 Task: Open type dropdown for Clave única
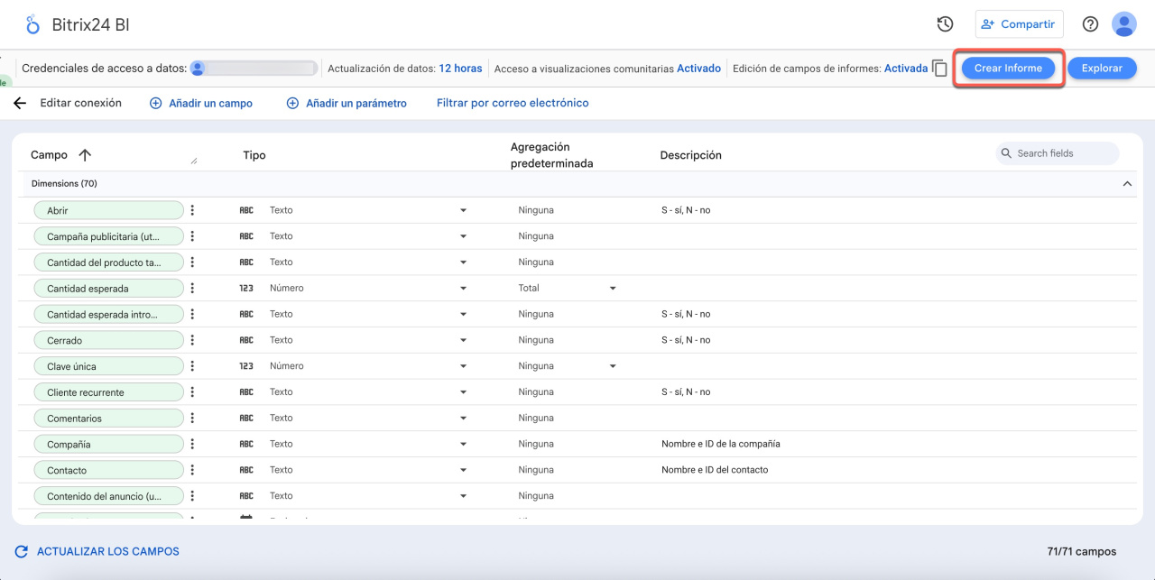[x=463, y=366]
